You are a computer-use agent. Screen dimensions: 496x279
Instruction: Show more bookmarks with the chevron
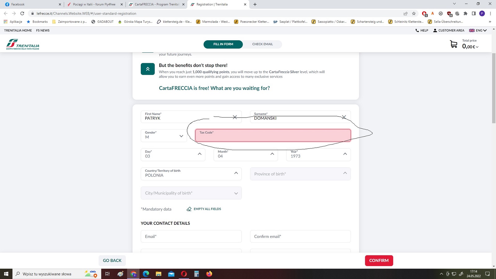(x=490, y=22)
